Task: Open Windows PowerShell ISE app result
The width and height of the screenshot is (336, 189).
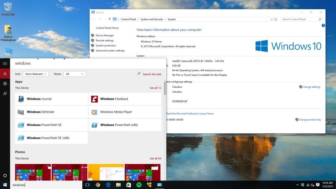Action: [x=51, y=125]
